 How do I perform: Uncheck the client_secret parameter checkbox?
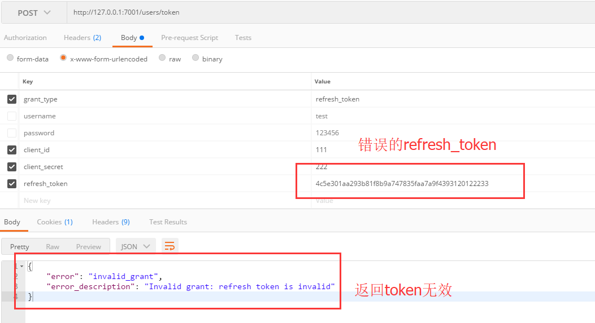pos(12,167)
